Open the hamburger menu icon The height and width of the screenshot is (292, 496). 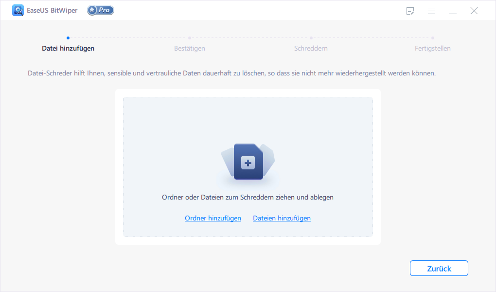tap(431, 11)
